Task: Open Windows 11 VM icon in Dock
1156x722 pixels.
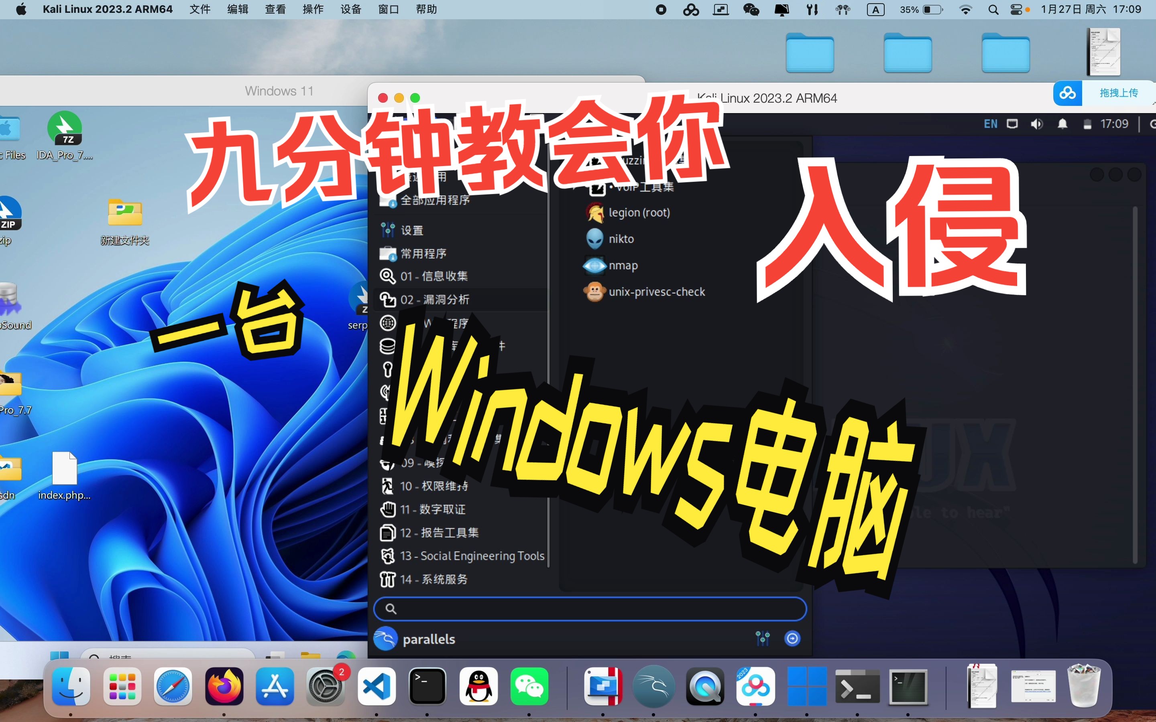Action: (x=807, y=687)
